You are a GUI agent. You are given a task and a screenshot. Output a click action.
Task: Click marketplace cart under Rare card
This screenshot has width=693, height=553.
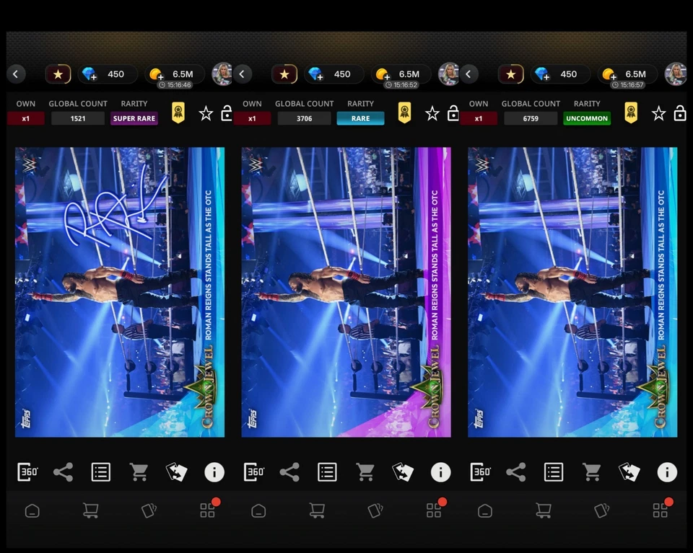click(x=365, y=472)
